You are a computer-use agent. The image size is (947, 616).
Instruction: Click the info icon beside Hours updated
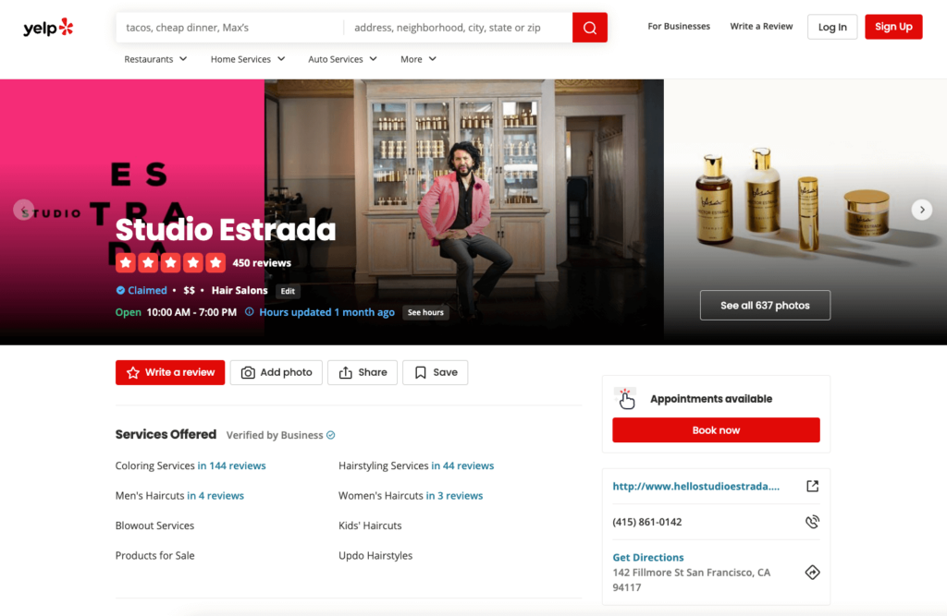pyautogui.click(x=250, y=312)
